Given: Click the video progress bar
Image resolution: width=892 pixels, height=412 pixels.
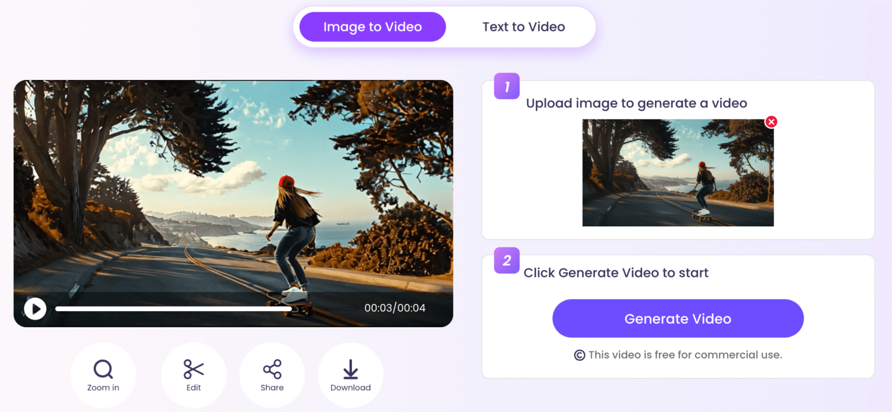Looking at the screenshot, I should click(173, 309).
